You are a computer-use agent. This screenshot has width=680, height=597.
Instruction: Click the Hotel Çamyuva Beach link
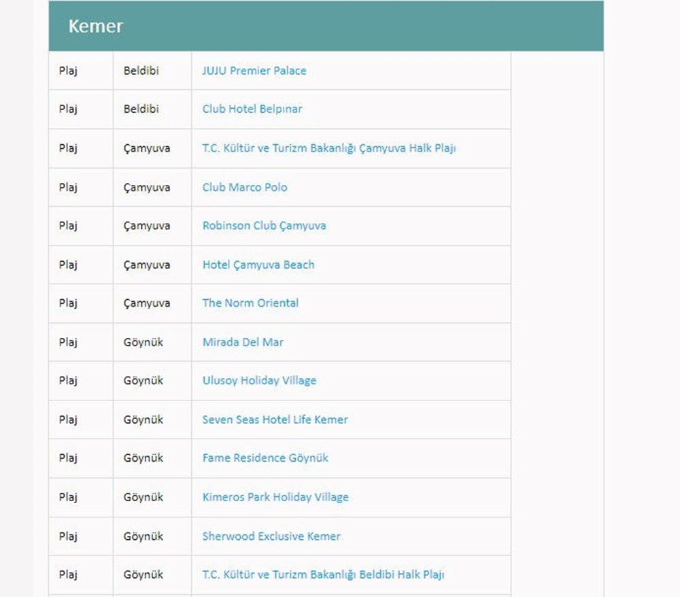[x=258, y=265]
